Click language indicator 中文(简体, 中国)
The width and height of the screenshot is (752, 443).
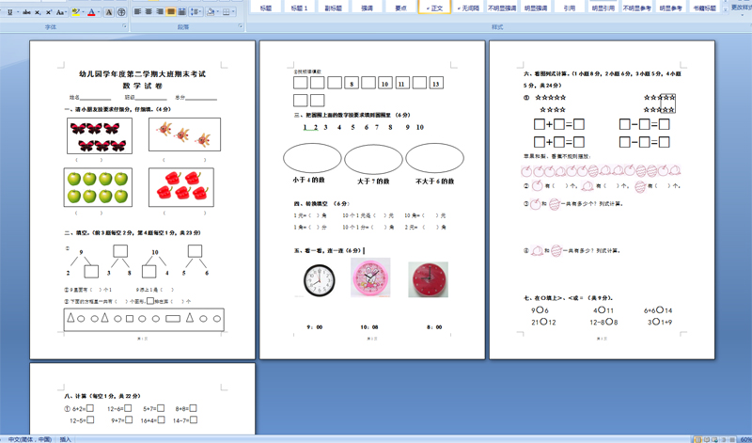[30, 439]
